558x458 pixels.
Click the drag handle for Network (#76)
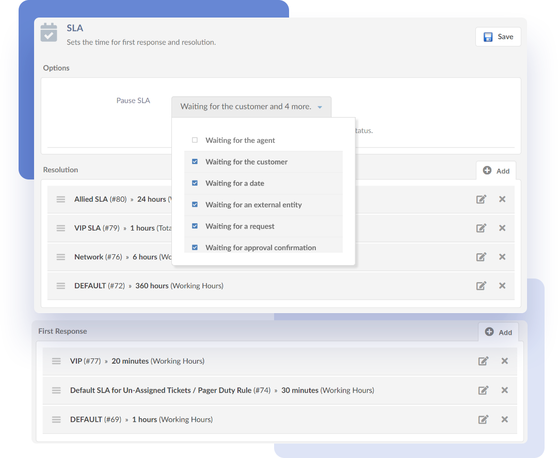coord(60,256)
